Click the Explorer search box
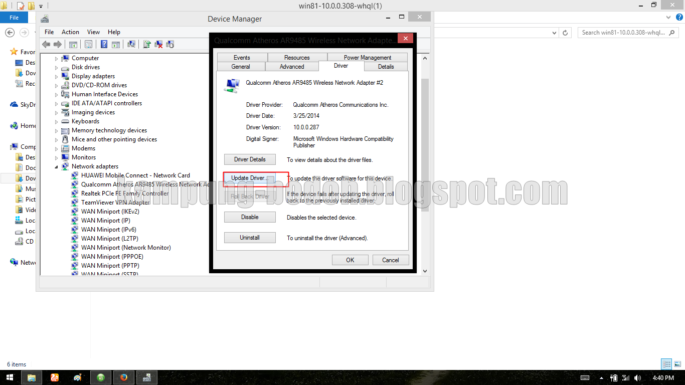The height and width of the screenshot is (385, 685). (x=629, y=33)
